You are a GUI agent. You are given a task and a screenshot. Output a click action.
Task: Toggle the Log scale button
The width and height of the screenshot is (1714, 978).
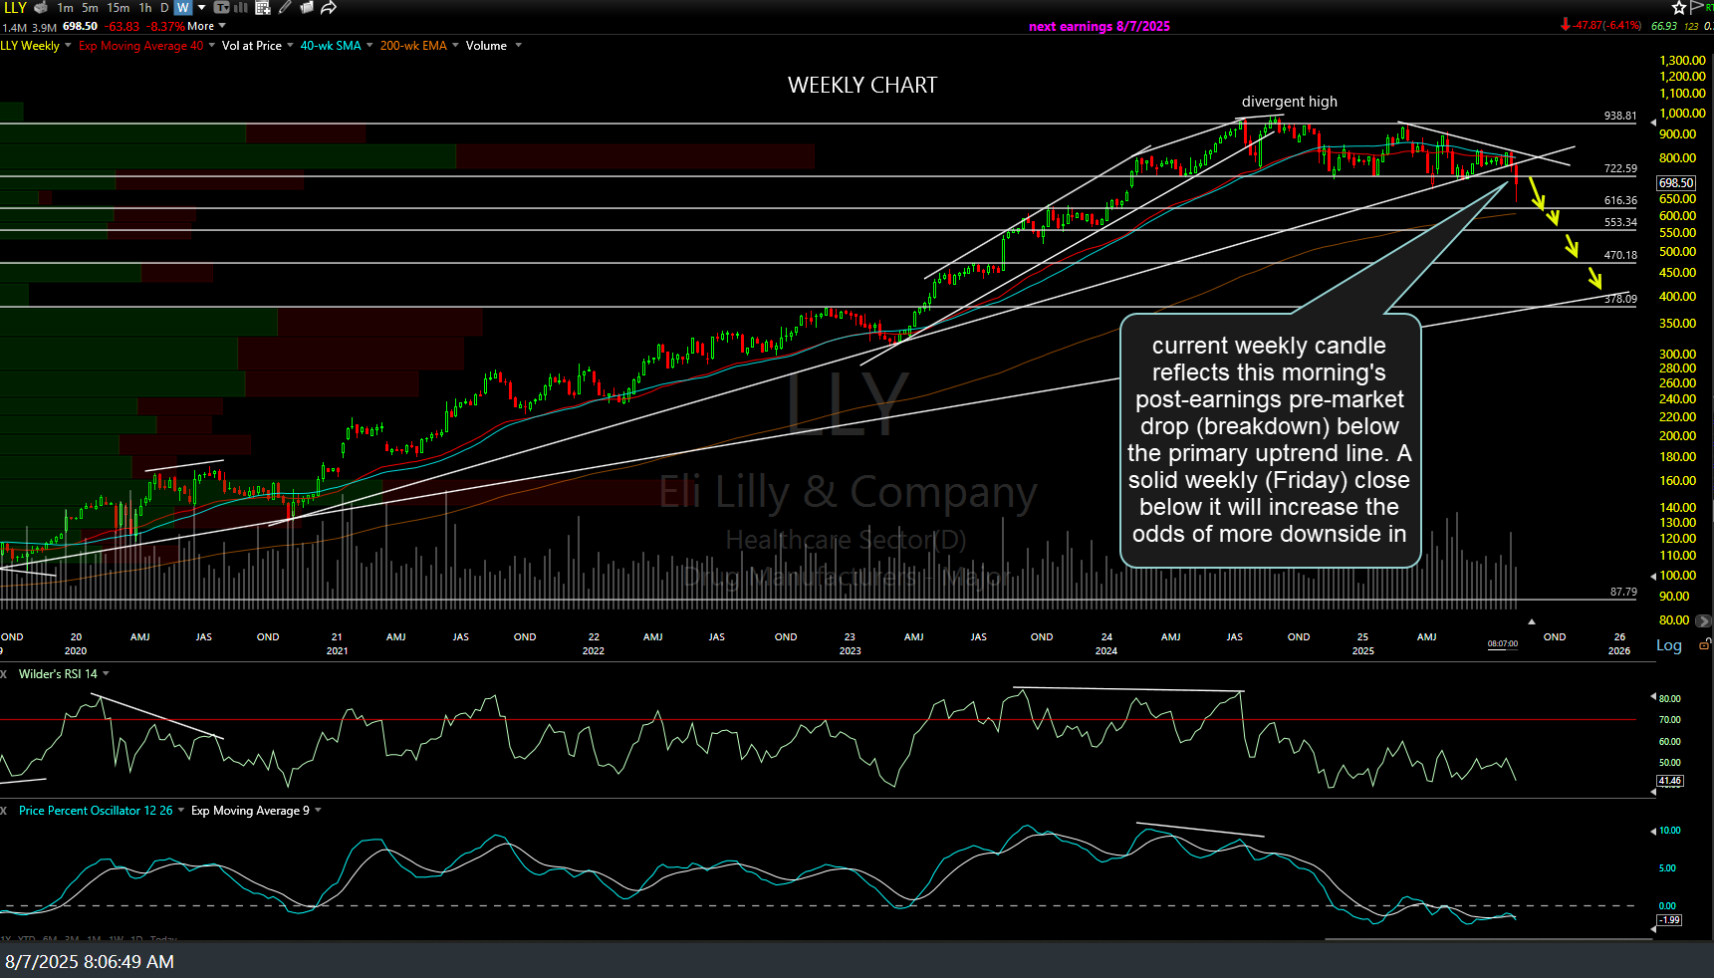1668,645
